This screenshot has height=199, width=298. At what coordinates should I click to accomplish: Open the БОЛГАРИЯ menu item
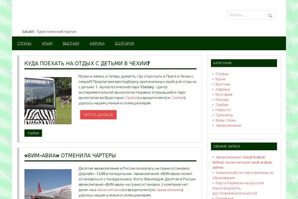point(125,43)
